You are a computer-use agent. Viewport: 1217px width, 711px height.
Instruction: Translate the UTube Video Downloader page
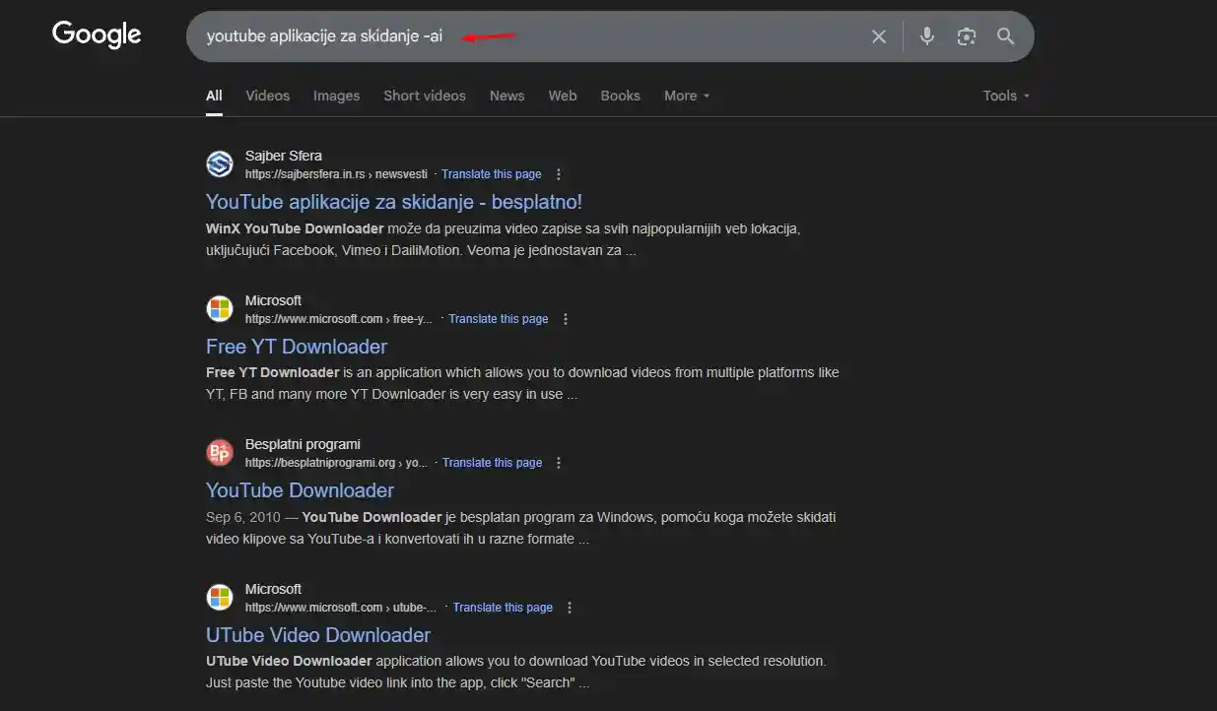pyautogui.click(x=503, y=608)
